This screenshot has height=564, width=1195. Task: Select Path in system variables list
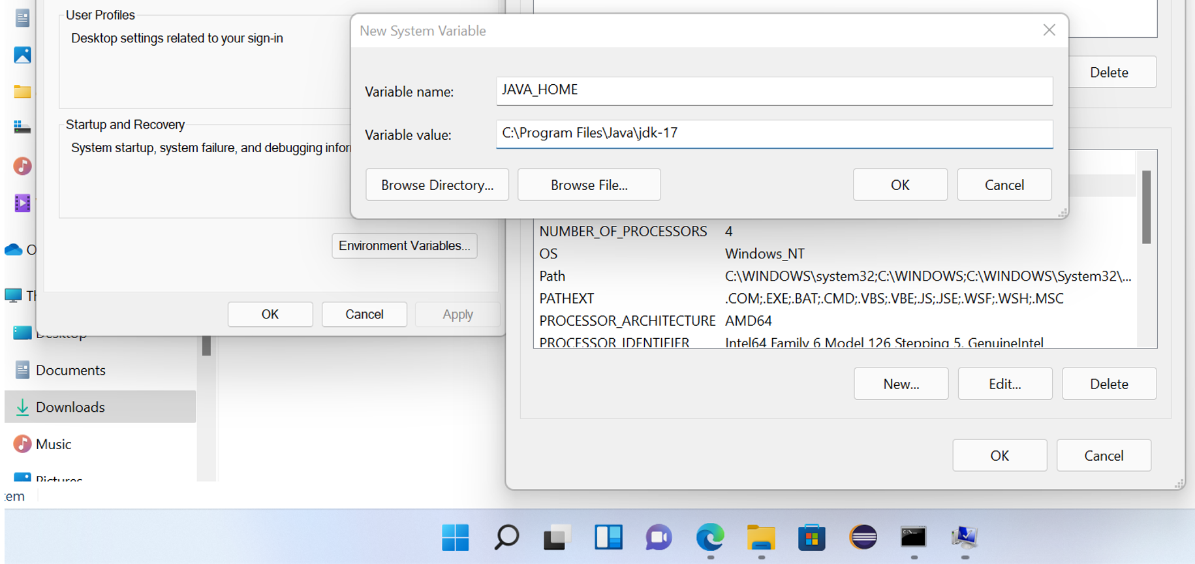pyautogui.click(x=553, y=276)
